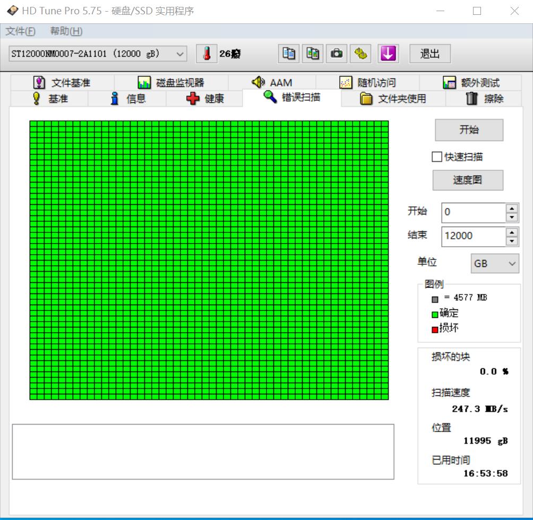Open the 信息 tab
Screen dimensions: 533x520
click(x=127, y=99)
